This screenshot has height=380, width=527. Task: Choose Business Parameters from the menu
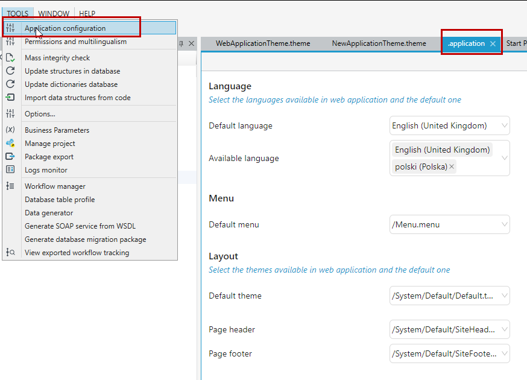pos(89,130)
